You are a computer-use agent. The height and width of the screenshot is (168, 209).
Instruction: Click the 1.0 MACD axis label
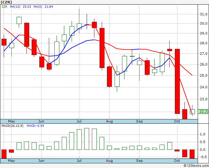click(x=203, y=134)
